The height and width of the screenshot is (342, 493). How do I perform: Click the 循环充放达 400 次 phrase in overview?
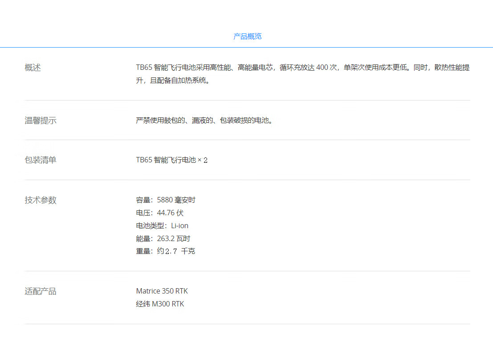click(x=308, y=68)
